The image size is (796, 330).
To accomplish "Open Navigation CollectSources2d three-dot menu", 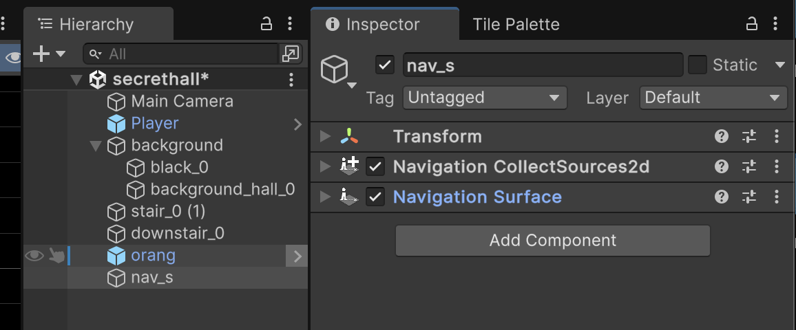I will 777,166.
